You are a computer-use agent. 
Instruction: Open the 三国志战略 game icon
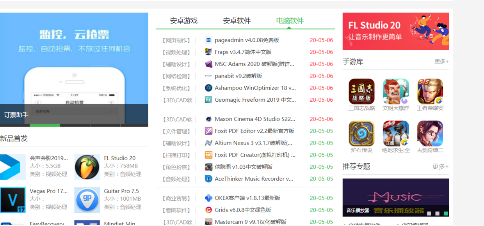click(x=361, y=92)
